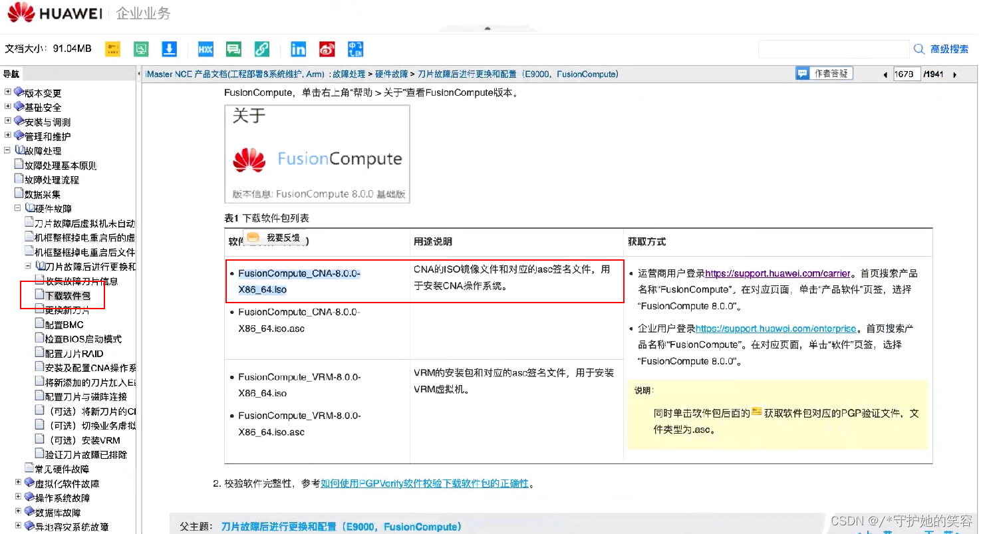The image size is (983, 534).
Task: Go to previous page with left arrow
Action: pos(885,74)
